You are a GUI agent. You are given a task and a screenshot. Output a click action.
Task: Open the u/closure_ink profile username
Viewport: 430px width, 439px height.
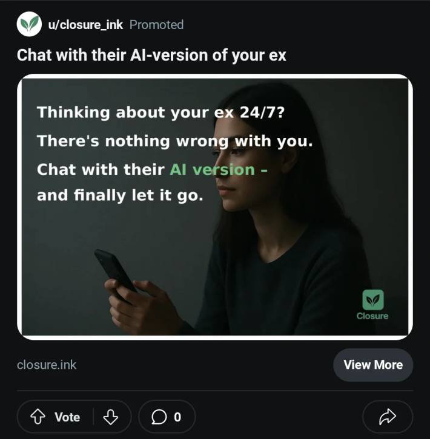click(85, 25)
